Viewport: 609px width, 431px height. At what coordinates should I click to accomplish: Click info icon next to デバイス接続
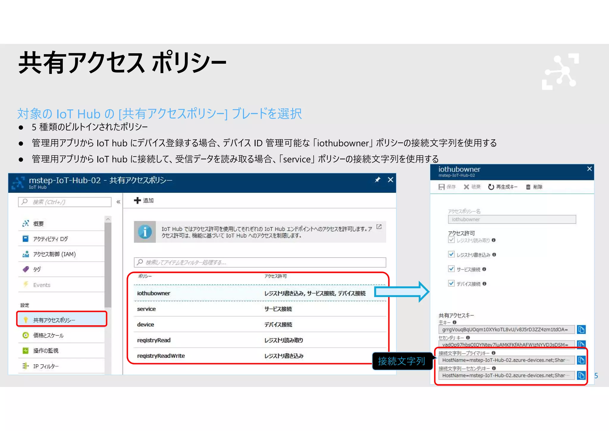coord(484,284)
